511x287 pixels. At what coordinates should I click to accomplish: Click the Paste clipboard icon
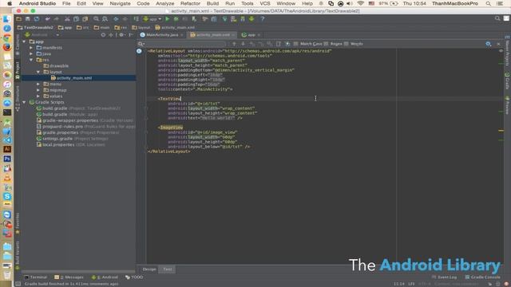pos(85,19)
